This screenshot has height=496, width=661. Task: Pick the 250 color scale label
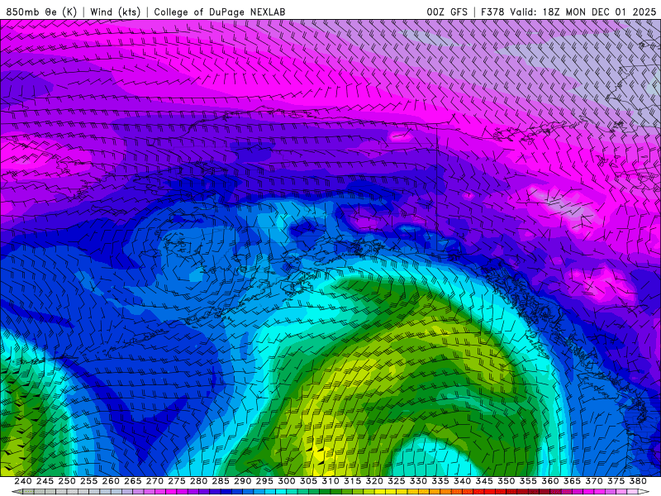67,481
